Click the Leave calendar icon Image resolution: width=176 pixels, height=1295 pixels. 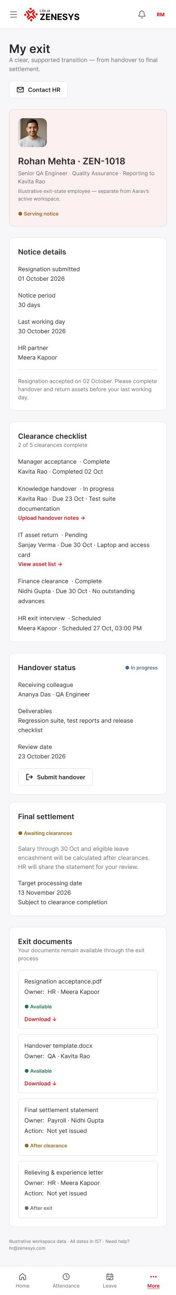(110, 1276)
